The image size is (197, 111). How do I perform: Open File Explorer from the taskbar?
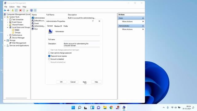point(105,108)
